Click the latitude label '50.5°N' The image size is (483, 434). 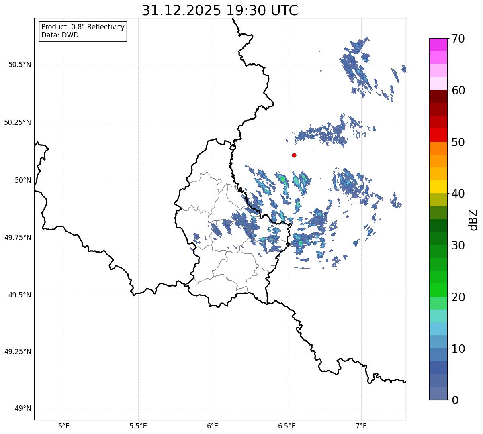point(19,65)
